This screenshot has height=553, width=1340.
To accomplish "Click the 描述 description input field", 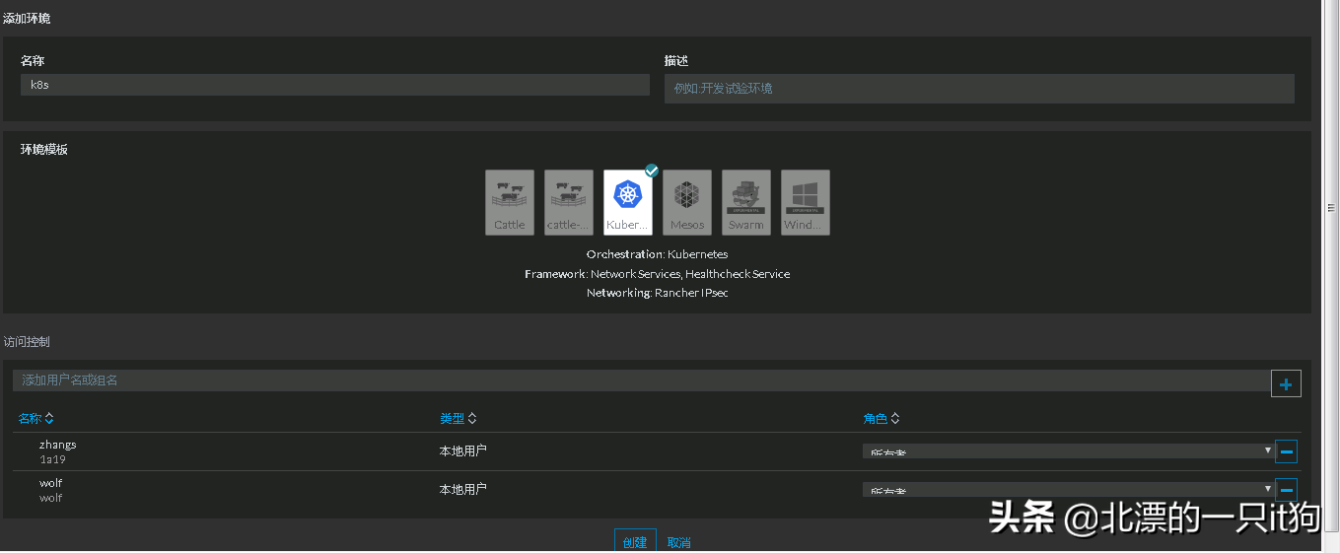I will point(978,89).
